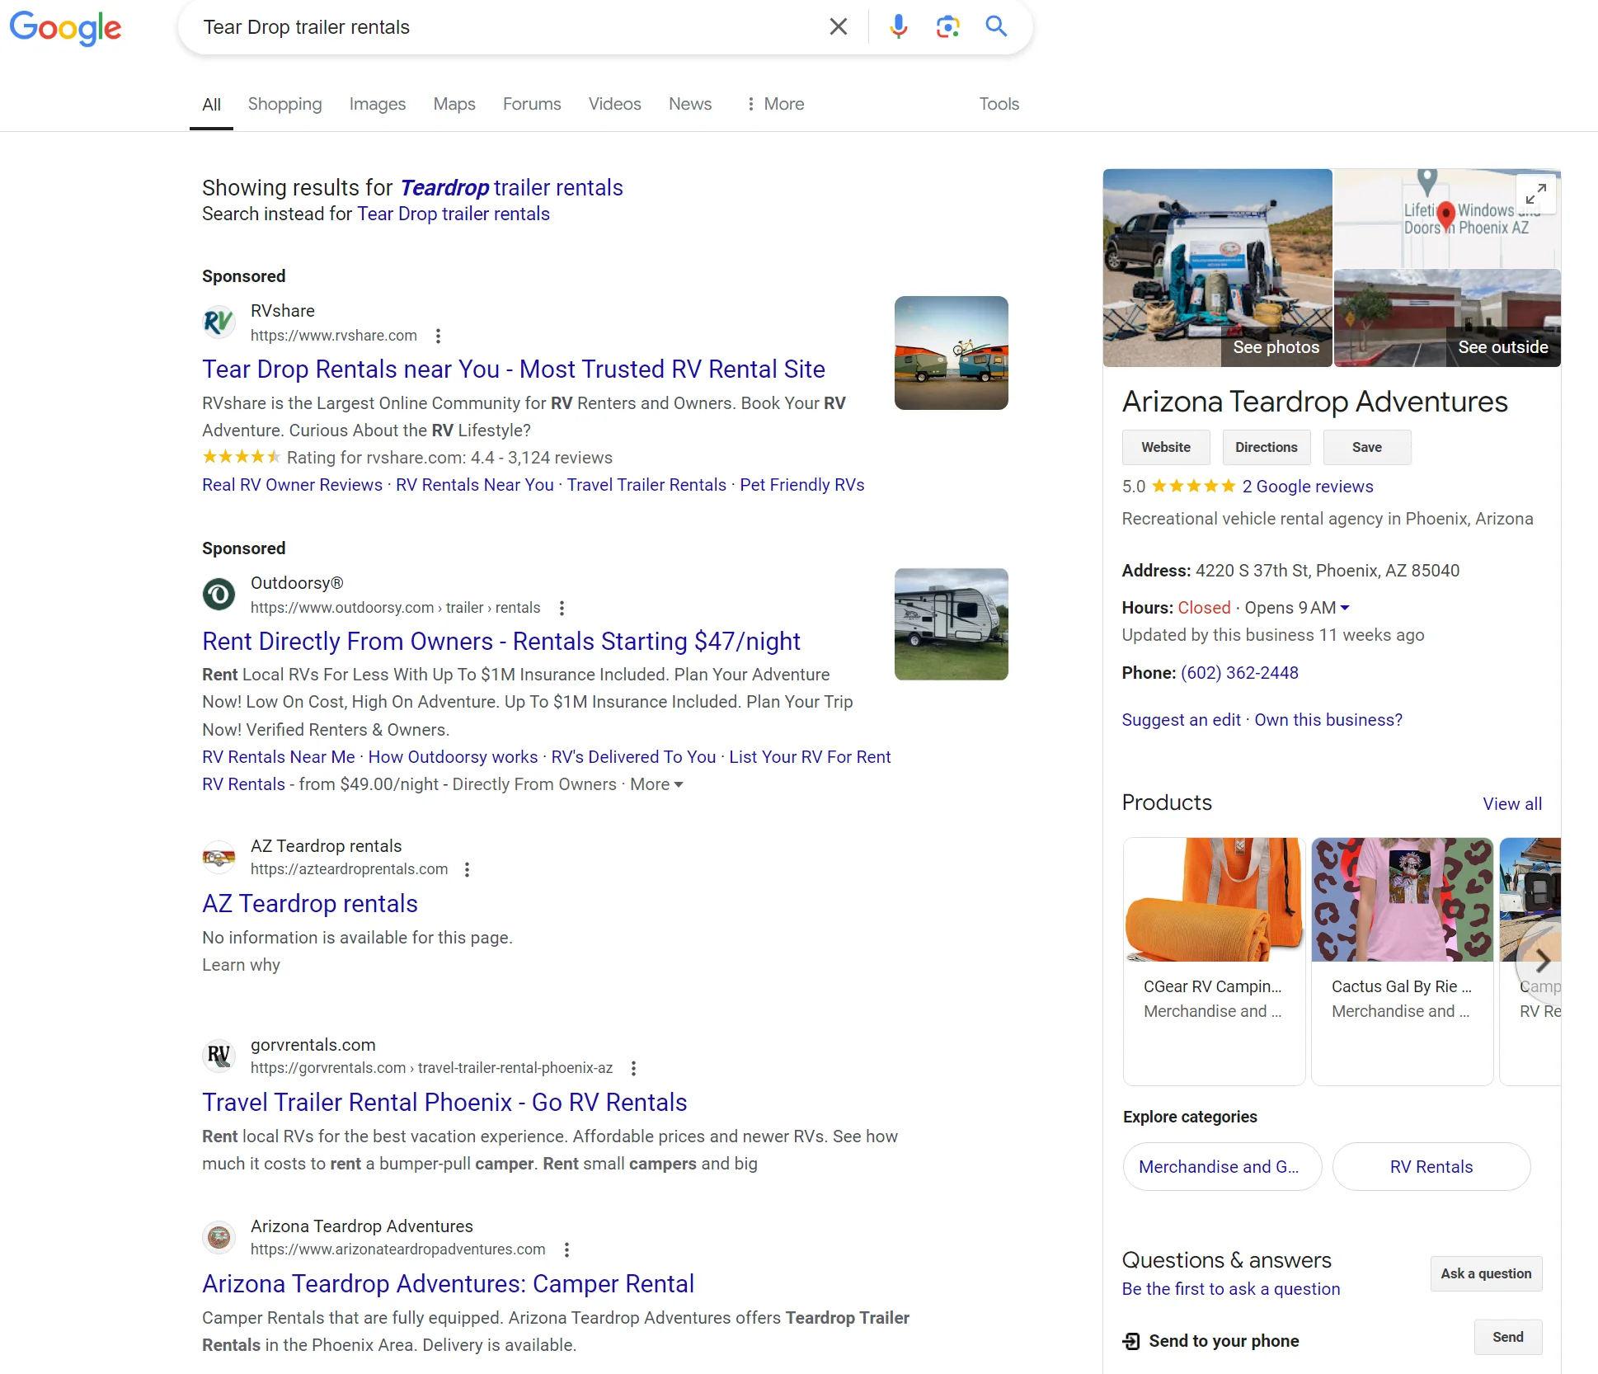Open three-dot menu beside azteardroprentals.com URL
This screenshot has height=1374, width=1598.
click(x=467, y=869)
